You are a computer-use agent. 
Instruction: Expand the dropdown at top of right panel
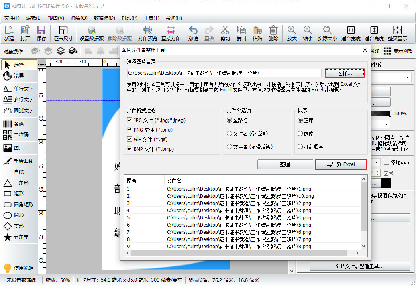coord(408,77)
